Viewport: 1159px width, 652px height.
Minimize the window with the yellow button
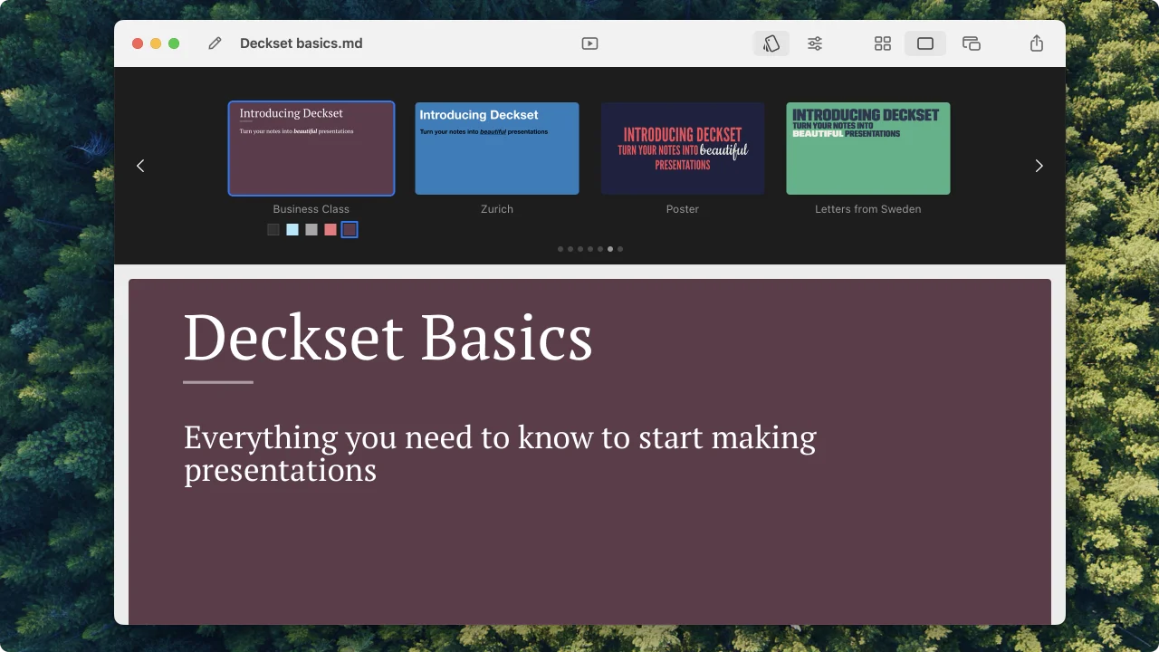click(x=156, y=43)
